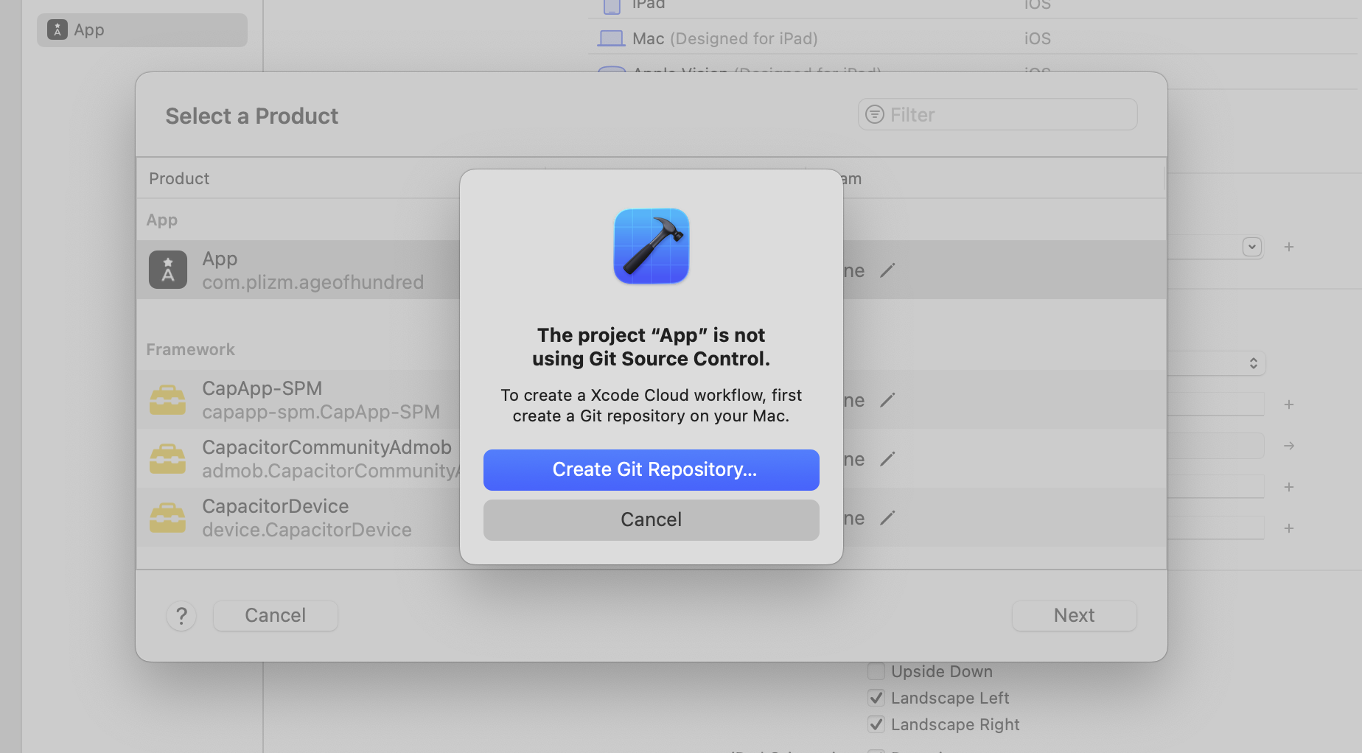Click App target icon in sidebar
Viewport: 1362px width, 753px height.
(x=57, y=29)
